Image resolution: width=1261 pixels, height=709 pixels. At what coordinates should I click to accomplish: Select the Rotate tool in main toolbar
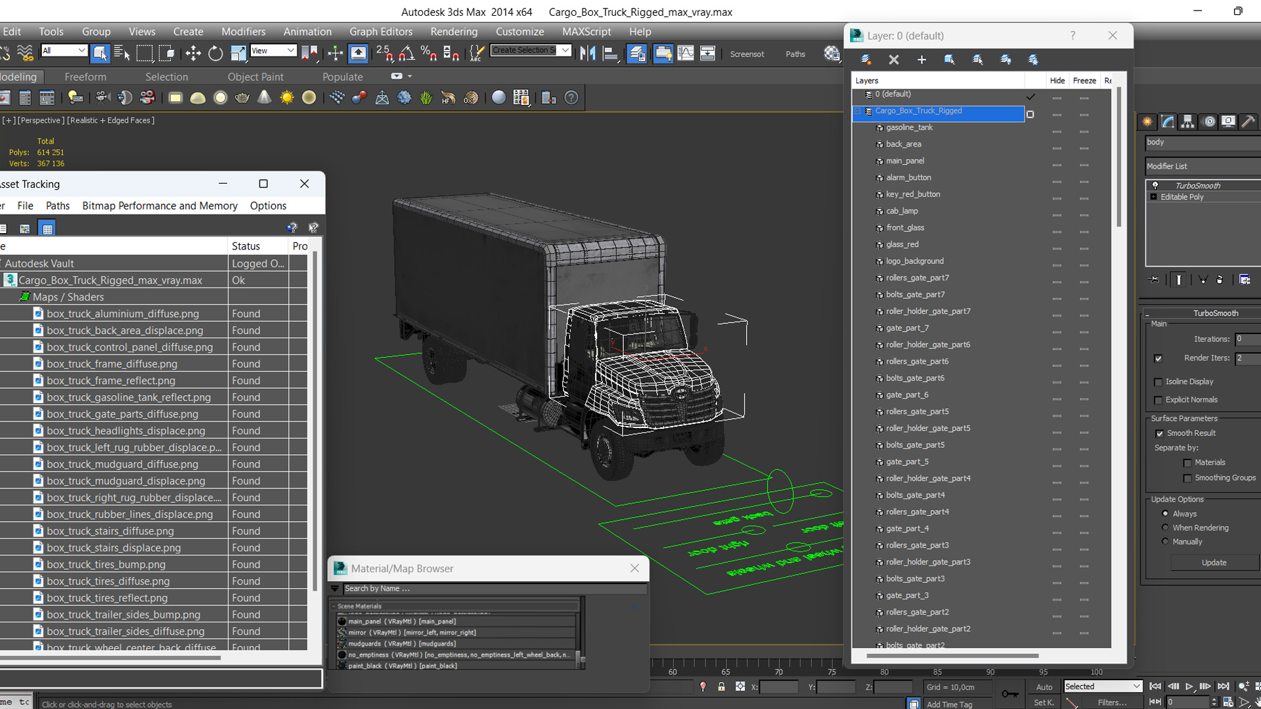[215, 54]
